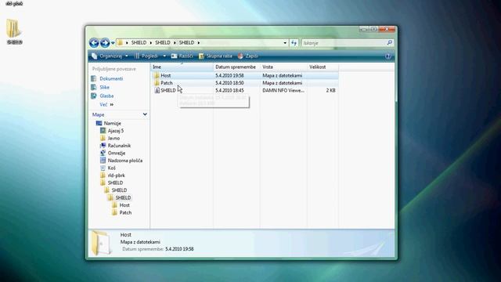Select Javno in the folder tree
Image resolution: width=501 pixels, height=282 pixels.
pyautogui.click(x=114, y=138)
